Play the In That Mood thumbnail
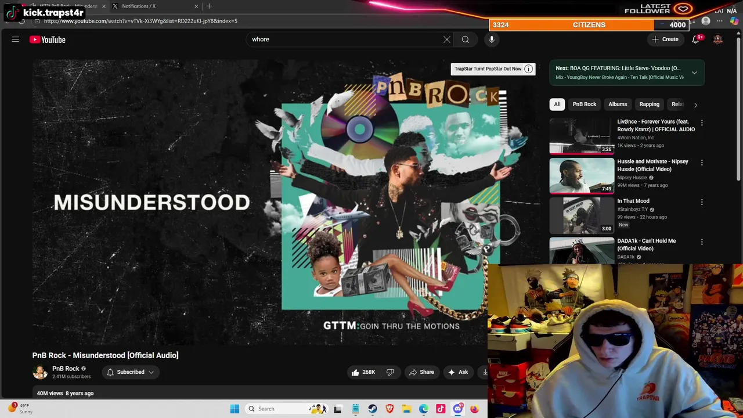This screenshot has height=418, width=743. tap(582, 215)
